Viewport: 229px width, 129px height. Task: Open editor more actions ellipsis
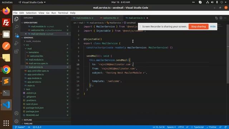click(x=225, y=18)
